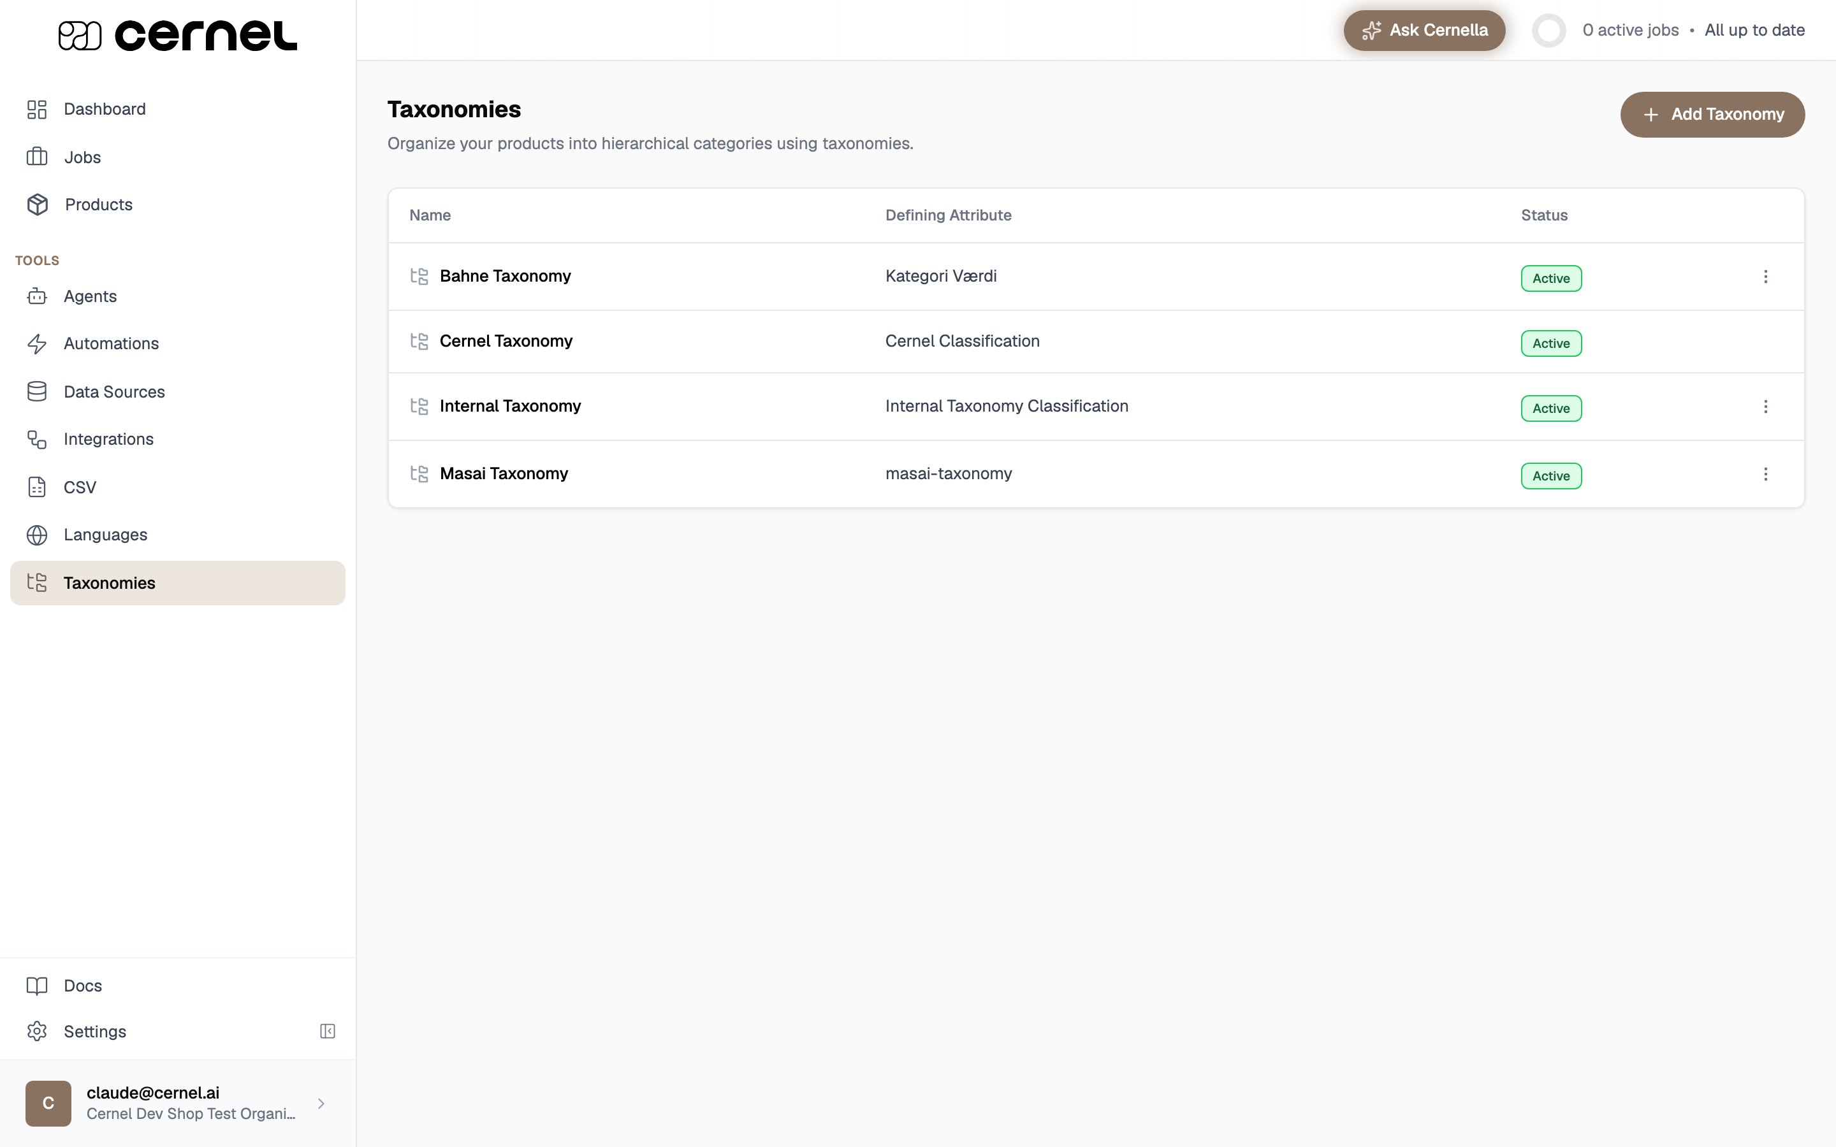Click the masai-taxonomy attribute cell
Screen dimensions: 1836x1147
(949, 474)
